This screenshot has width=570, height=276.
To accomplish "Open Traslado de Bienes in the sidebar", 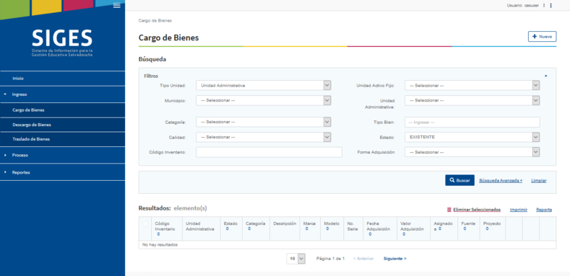I will point(63,139).
